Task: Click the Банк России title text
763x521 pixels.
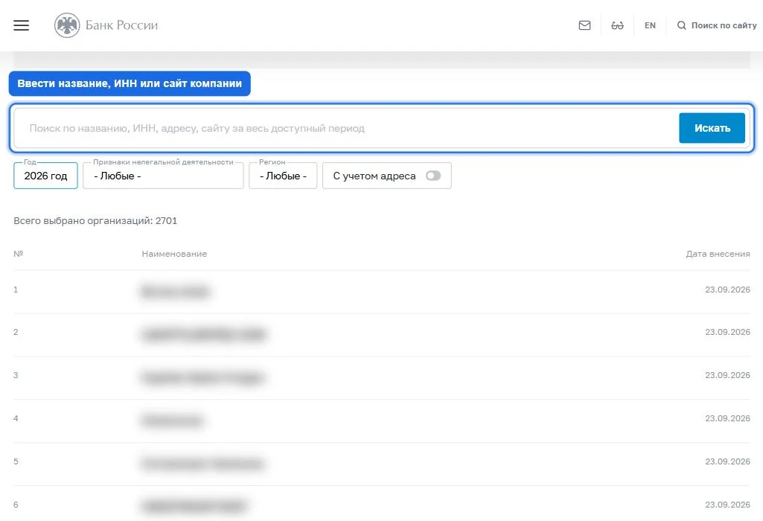Action: [121, 25]
